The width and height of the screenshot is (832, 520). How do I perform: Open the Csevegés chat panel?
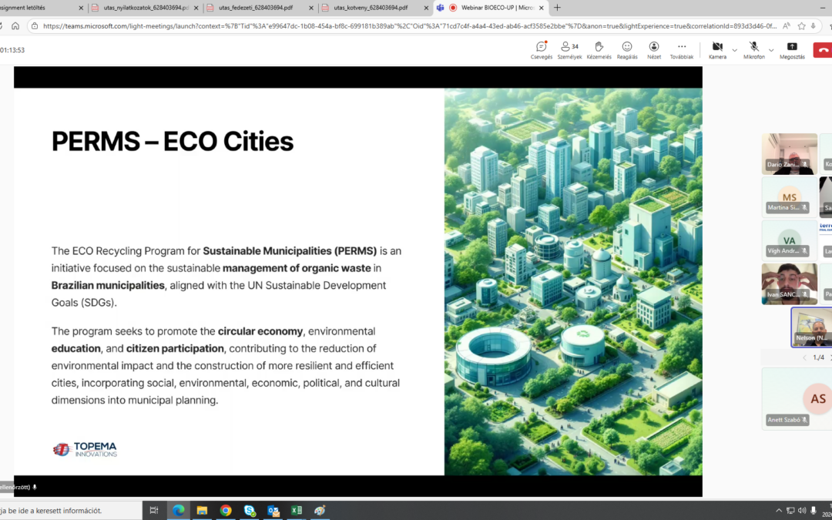(x=541, y=46)
